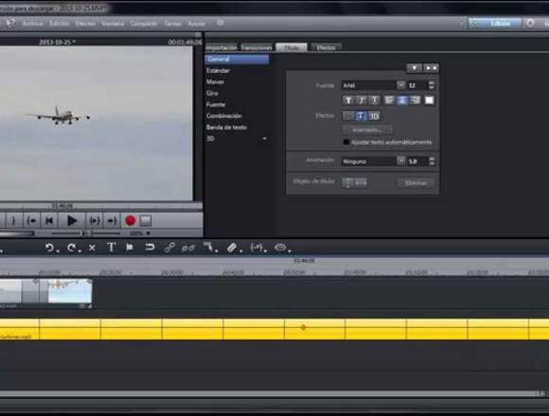Viewport: 549px width, 416px height.
Task: Click the Undo arrow icon
Action: click(50, 248)
